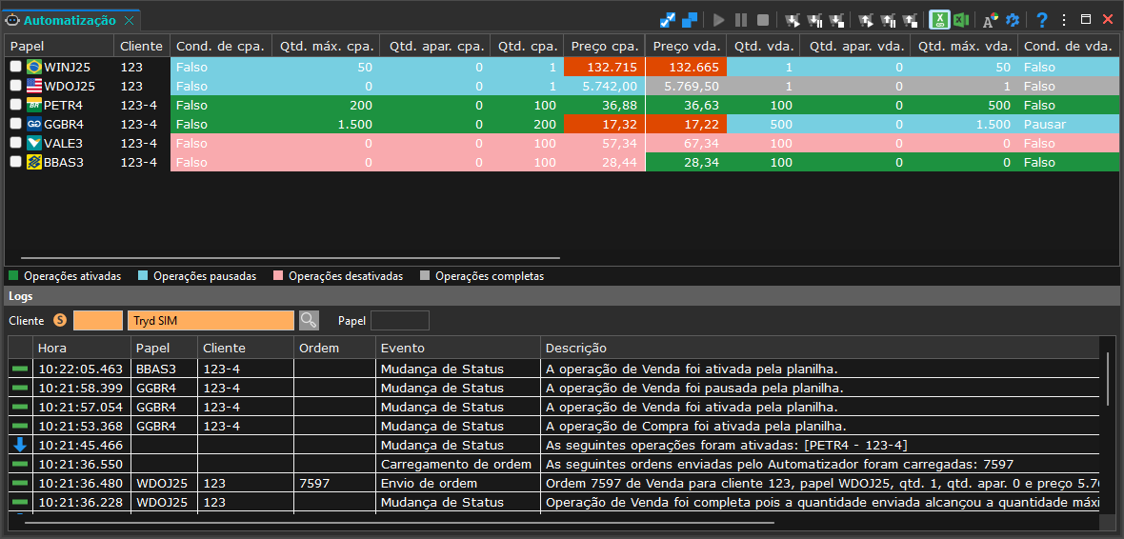Click the GGBR4 company logo icon

33,124
